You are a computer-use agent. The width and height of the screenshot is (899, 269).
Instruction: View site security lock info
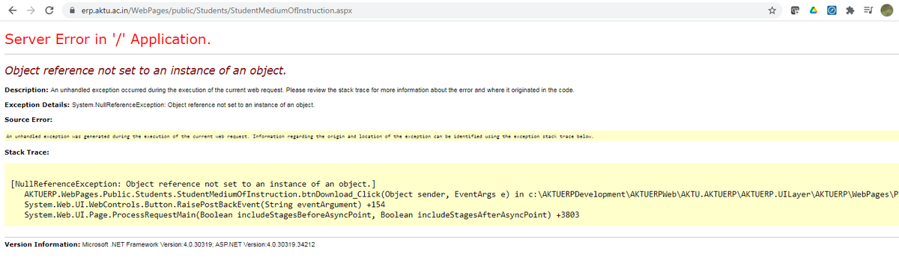pyautogui.click(x=73, y=10)
